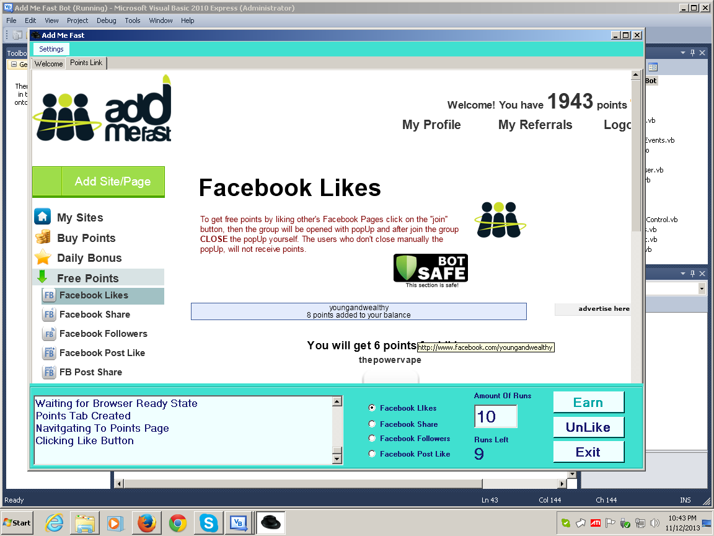Viewport: 714px width, 536px height.
Task: Click the web page scrollbar up arrow
Action: coord(636,74)
